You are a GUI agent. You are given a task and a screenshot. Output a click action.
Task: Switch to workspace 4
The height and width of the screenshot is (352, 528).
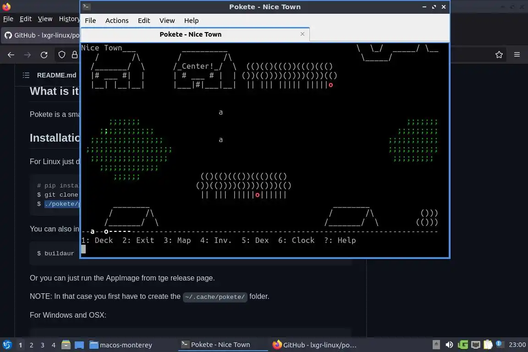54,345
